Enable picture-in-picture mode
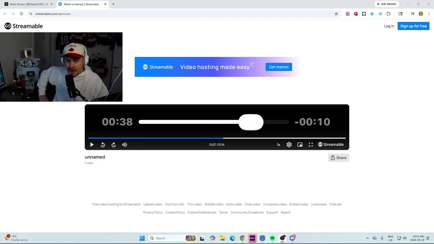 coord(300,145)
